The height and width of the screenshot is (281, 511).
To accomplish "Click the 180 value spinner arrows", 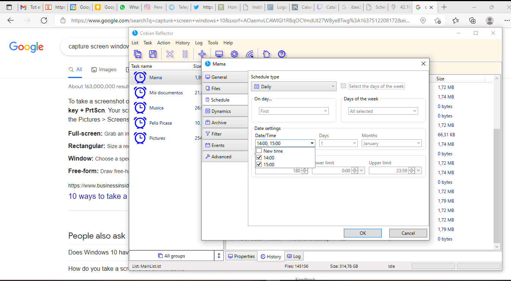I will coord(305,171).
